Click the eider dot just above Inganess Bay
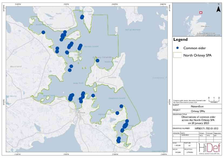This screenshot has width=224, height=158. coord(117,113)
